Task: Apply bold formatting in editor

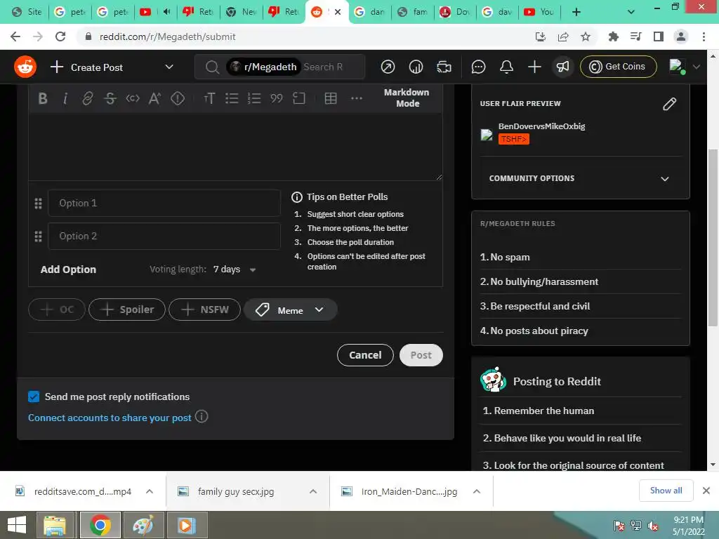Action: [x=43, y=98]
